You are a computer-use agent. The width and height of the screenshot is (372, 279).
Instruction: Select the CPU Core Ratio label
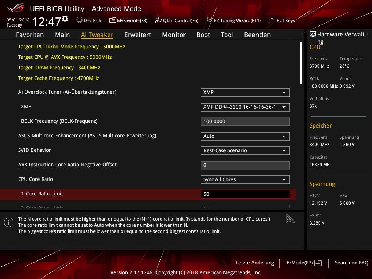tap(36, 179)
